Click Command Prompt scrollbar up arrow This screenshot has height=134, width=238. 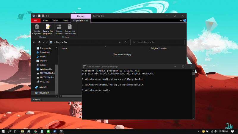pos(194,71)
